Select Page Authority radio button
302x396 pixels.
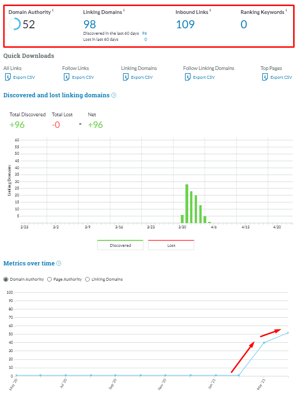pos(49,279)
